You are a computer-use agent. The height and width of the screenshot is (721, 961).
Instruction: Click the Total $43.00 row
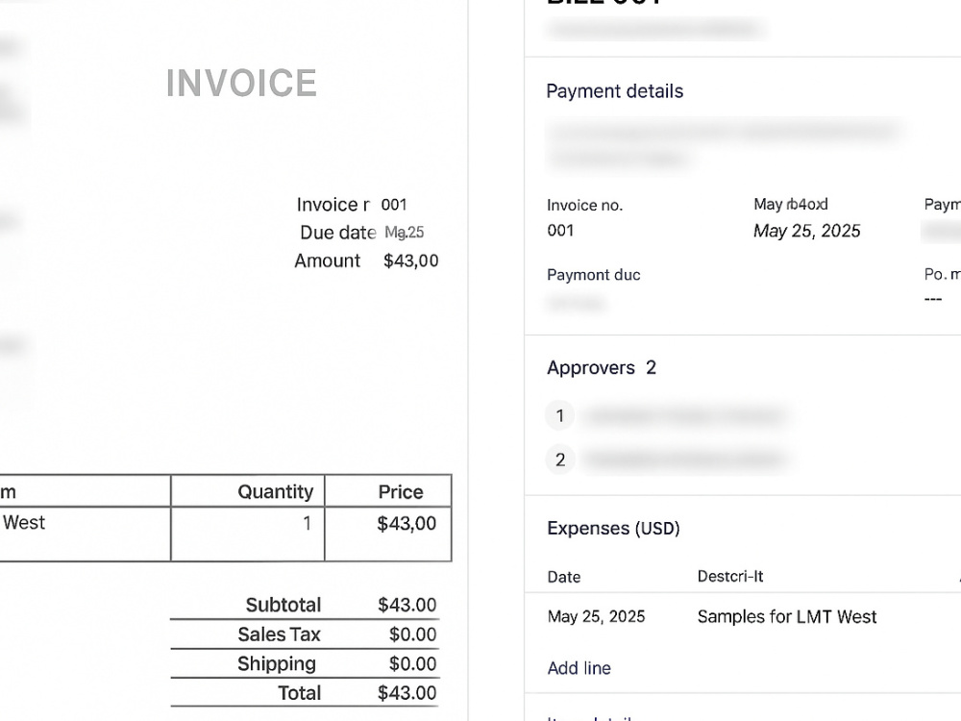pyautogui.click(x=305, y=693)
